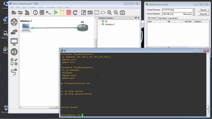Select the Add a note tool
Viewport: 212px width, 119px height.
pos(83,13)
